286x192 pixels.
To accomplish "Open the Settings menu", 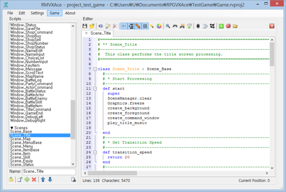I will coord(37,13).
